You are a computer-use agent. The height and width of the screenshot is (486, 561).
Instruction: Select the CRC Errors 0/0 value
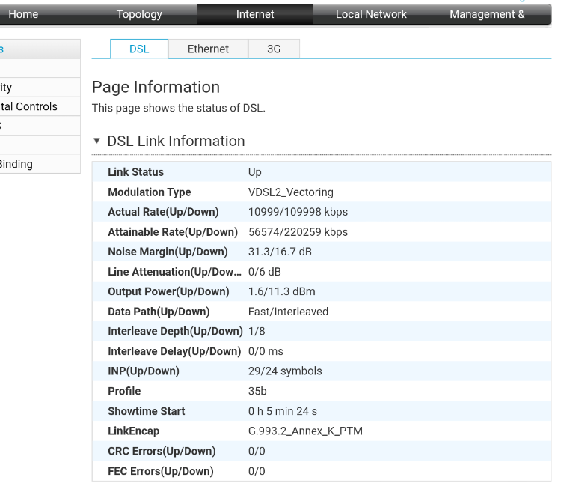click(x=257, y=451)
